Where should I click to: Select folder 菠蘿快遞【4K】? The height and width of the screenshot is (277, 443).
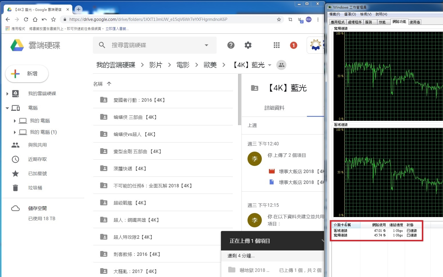(x=163, y=168)
